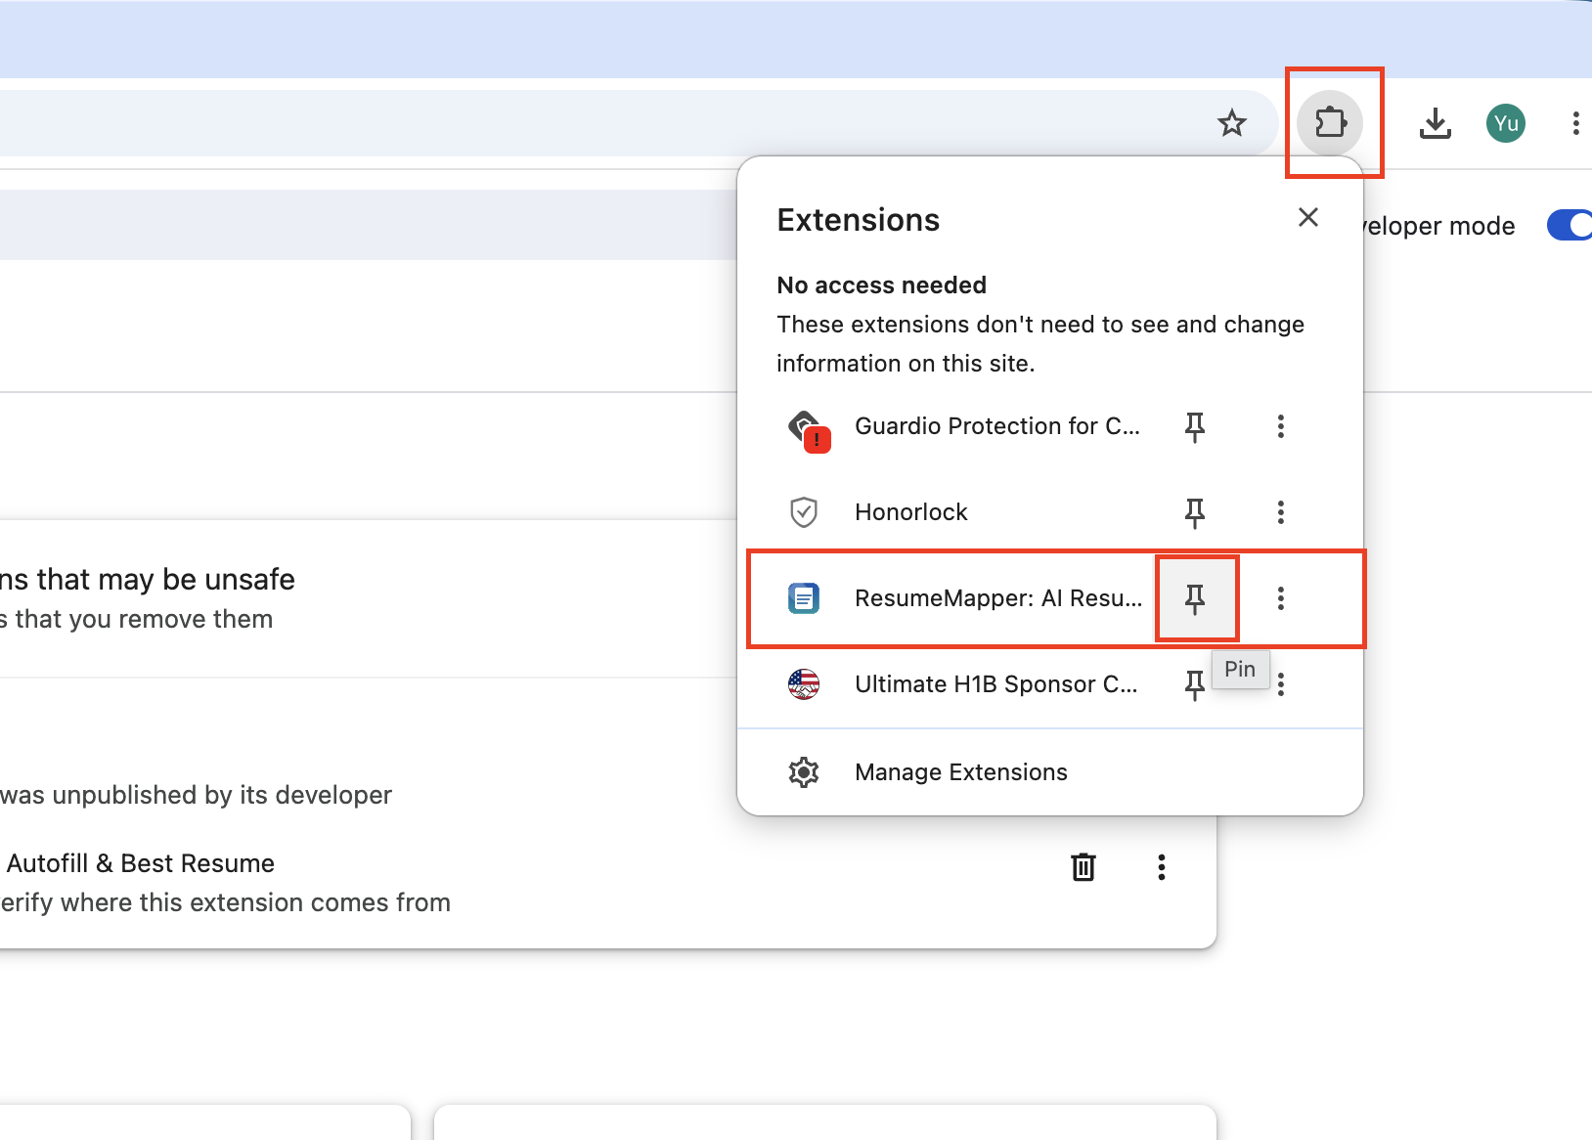The width and height of the screenshot is (1592, 1140).
Task: Click the ResumeMapper document icon
Action: click(804, 598)
